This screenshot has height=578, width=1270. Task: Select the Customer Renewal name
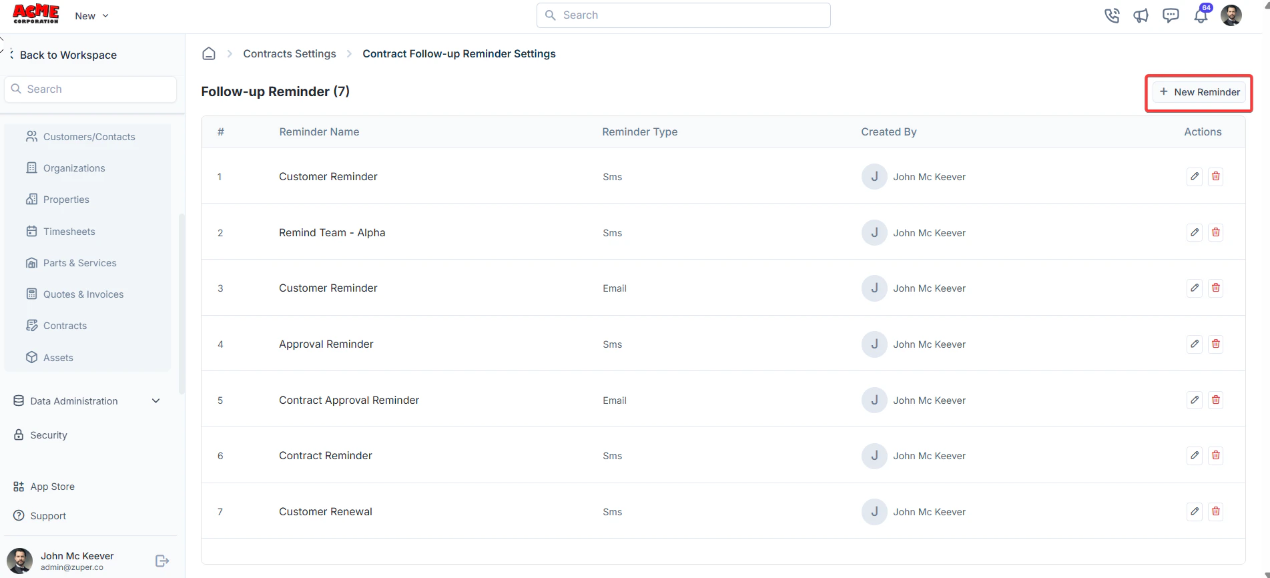325,511
